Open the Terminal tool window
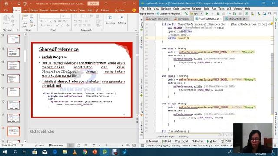The image size is (278, 156). [152, 141]
